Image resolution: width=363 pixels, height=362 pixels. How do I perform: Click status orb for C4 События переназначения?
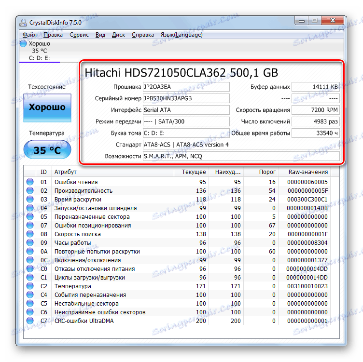[x=30, y=295]
